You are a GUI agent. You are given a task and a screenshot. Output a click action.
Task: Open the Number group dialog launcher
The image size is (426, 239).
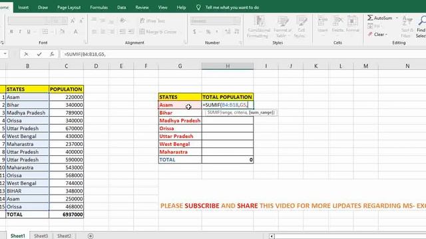point(240,42)
